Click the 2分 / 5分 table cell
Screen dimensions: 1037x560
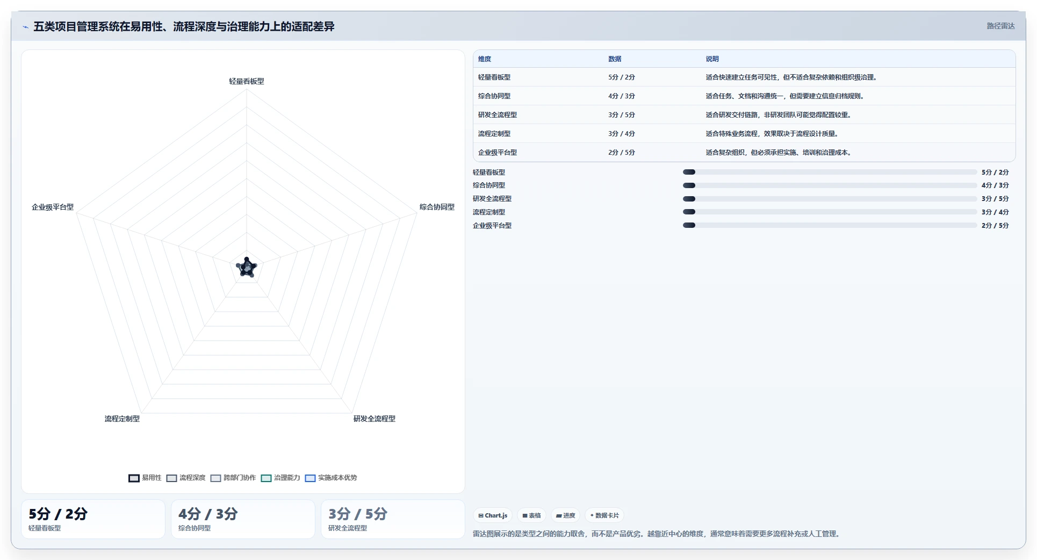coord(622,153)
